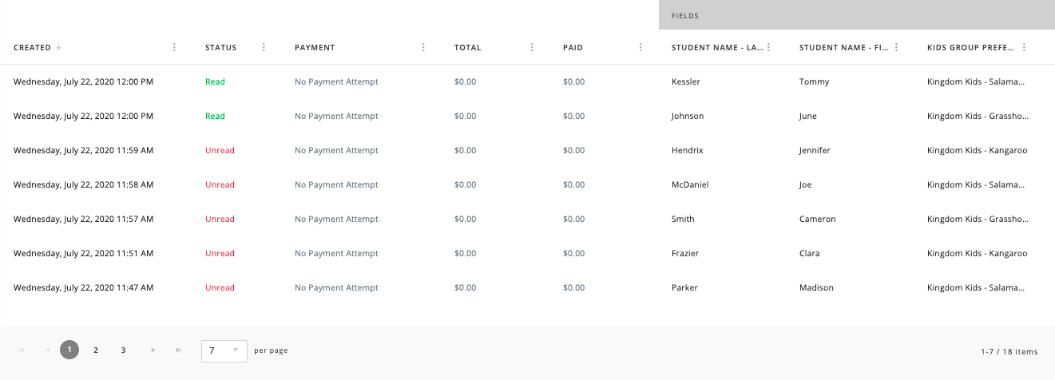Open the items per page dropdown
The image size is (1055, 380).
pyautogui.click(x=224, y=350)
